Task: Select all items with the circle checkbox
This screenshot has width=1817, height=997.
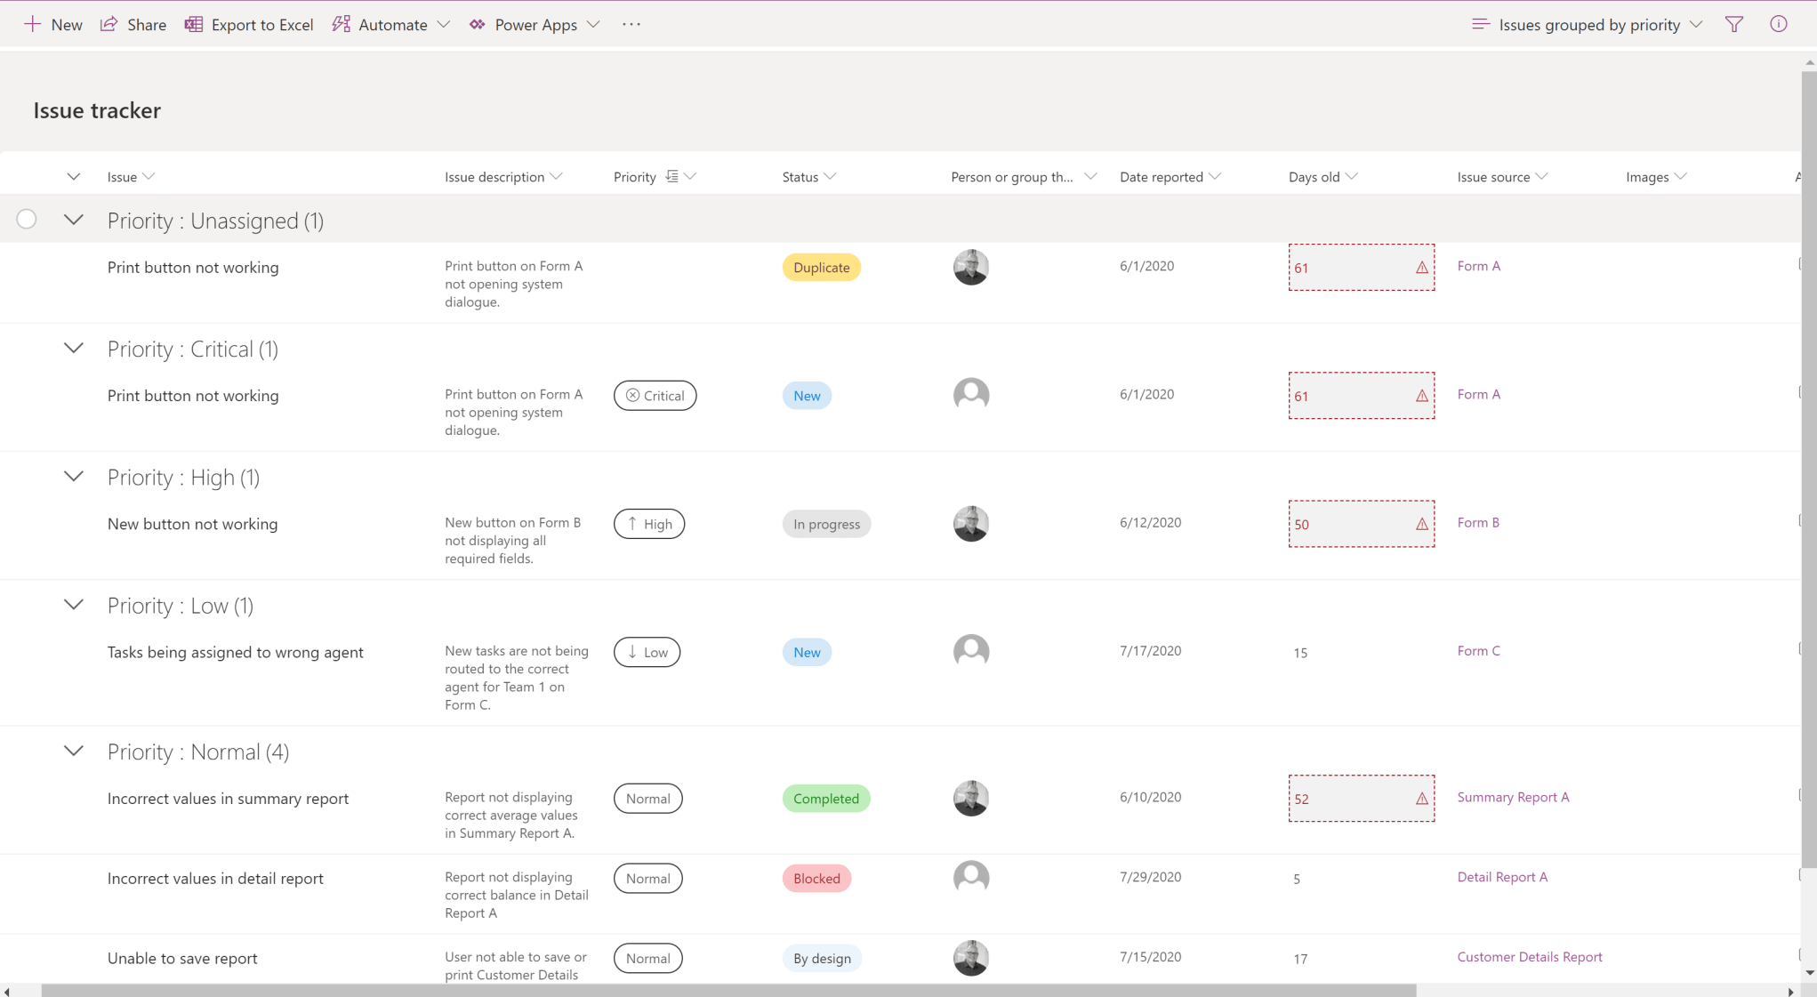Action: [26, 219]
